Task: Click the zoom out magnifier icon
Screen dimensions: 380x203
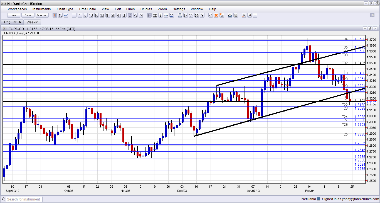Action: pos(250,15)
